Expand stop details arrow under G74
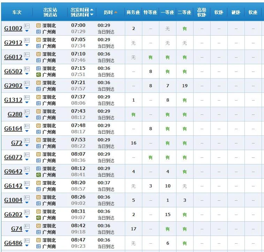This screenshot has width=264, height=252. pos(27,231)
